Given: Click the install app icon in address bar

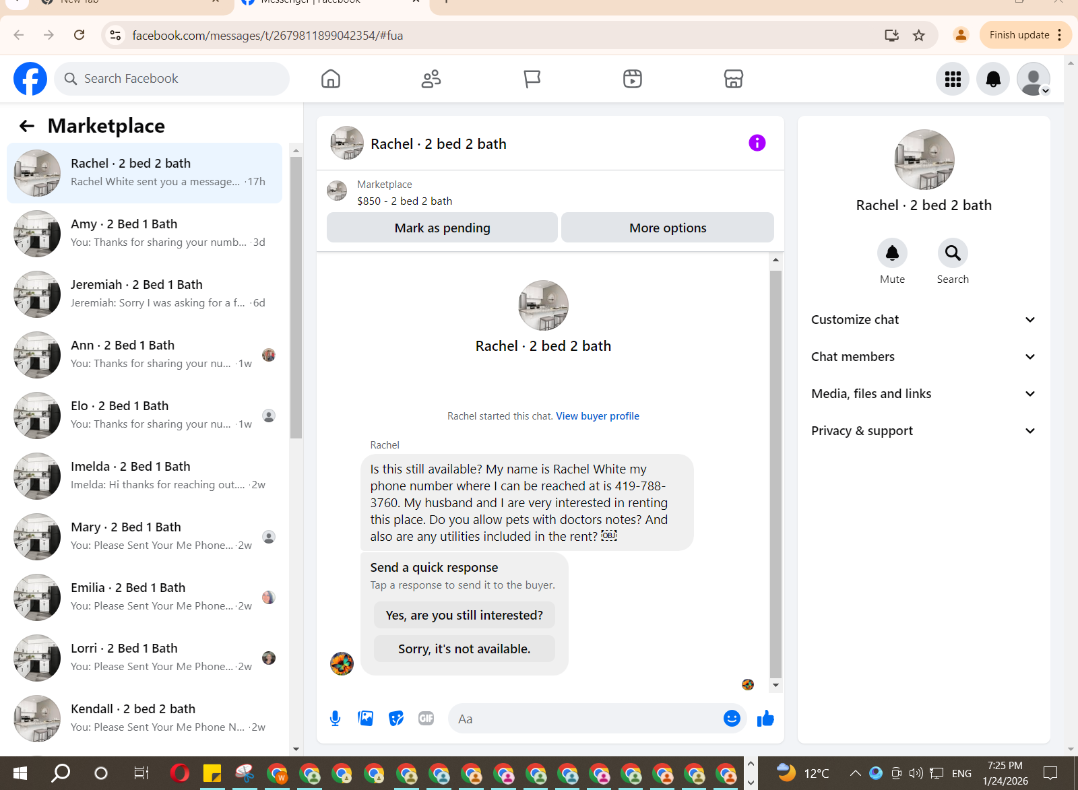Looking at the screenshot, I should pyautogui.click(x=892, y=35).
